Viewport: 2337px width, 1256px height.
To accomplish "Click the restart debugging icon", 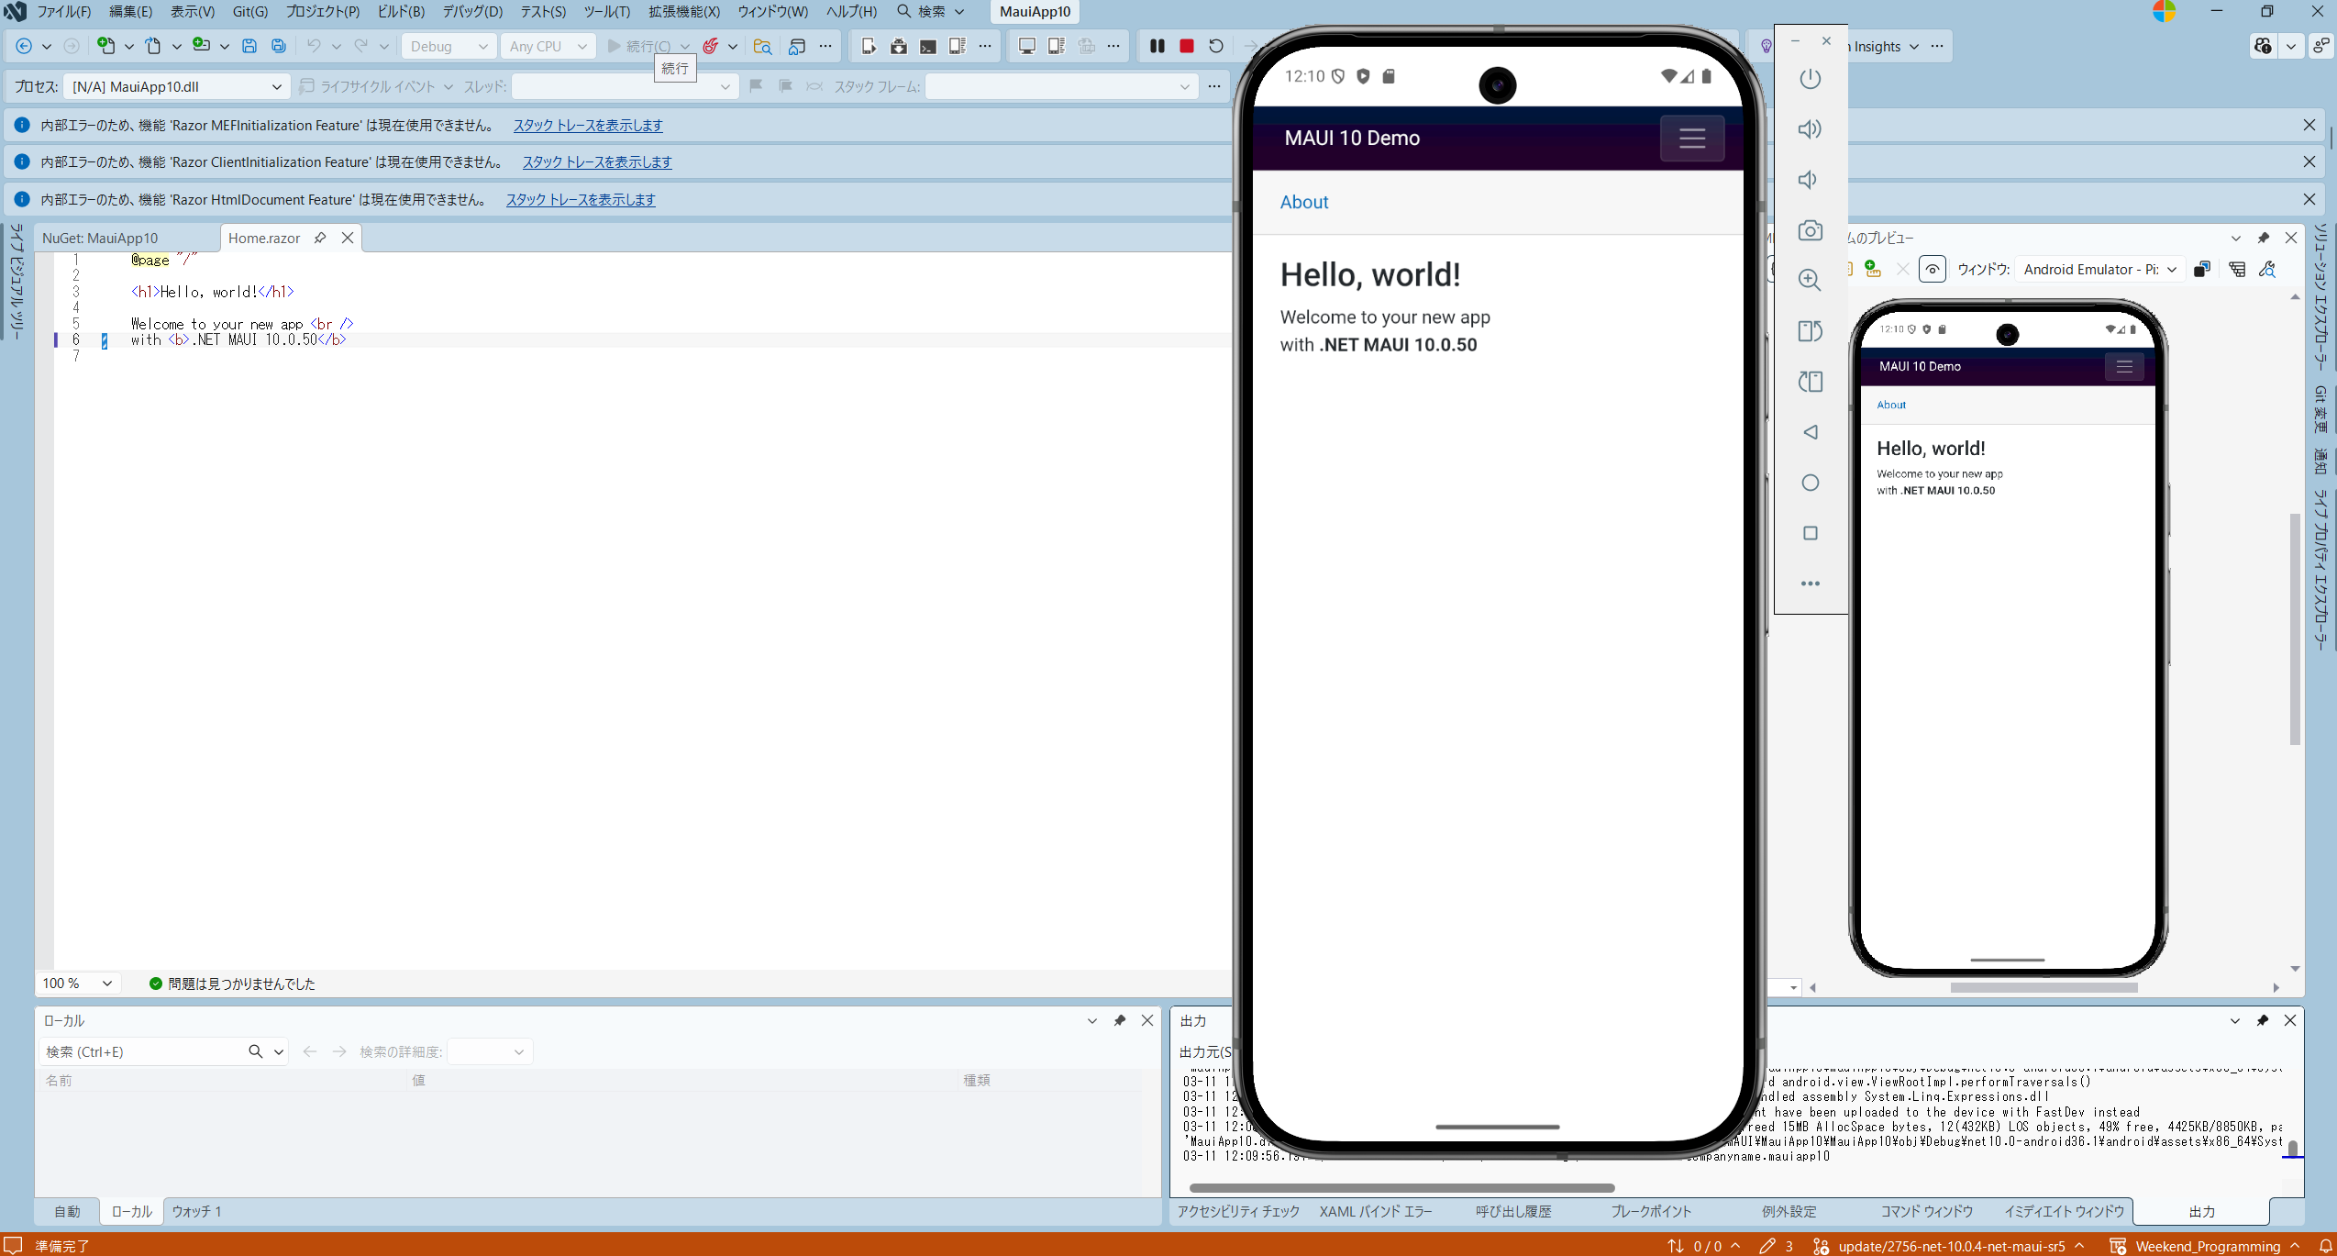I will click(1215, 46).
